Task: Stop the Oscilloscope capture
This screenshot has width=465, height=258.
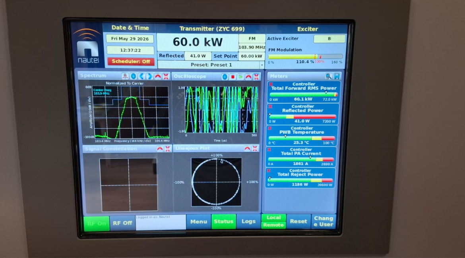Action: point(233,77)
